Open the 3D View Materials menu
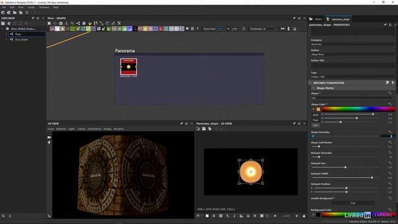This screenshot has width=398, height=224. [61, 129]
